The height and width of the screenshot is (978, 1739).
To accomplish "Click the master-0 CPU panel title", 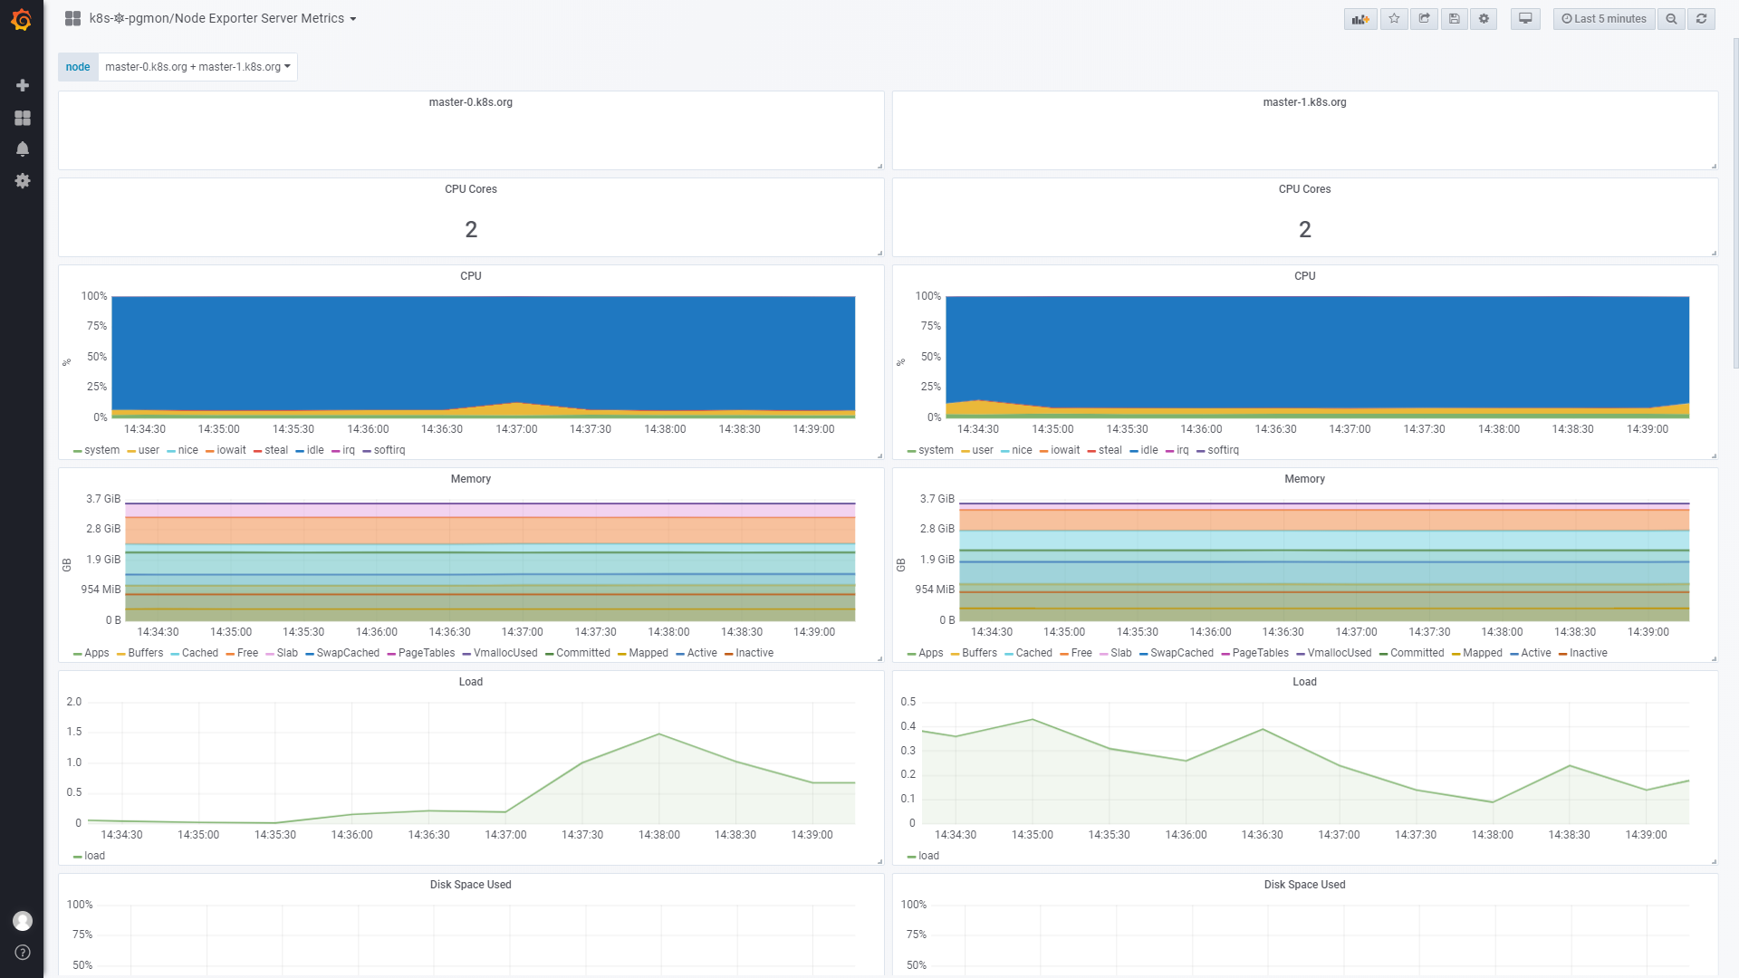I will 470,276.
